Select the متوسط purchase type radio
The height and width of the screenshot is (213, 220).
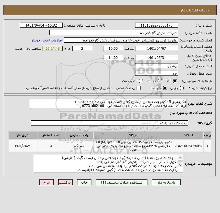(x=165, y=88)
